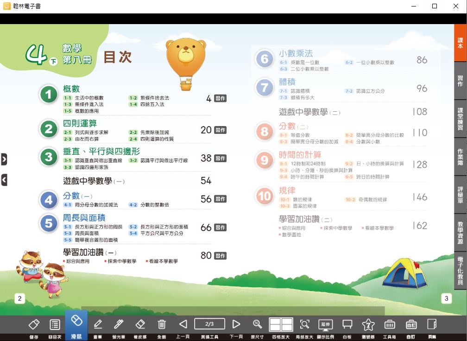This screenshot has height=341, width=467.
Task: Click the orange circled number 8 chapter icon
Action: (x=265, y=131)
